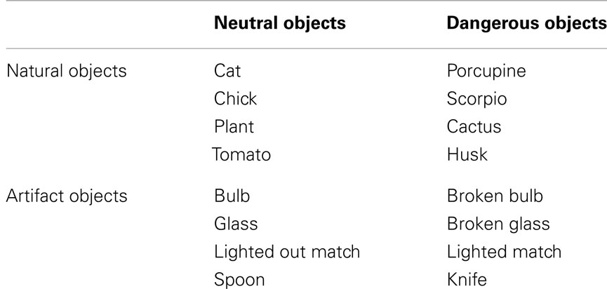The height and width of the screenshot is (289, 607).
Task: Select the Artifact objects row label
Action: (67, 196)
